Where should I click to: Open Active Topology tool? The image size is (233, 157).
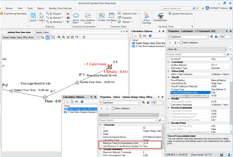[146, 18]
